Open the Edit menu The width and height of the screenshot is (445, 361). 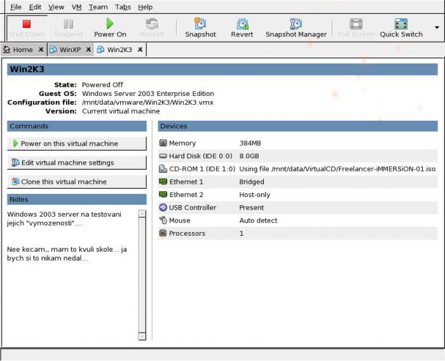pos(35,7)
